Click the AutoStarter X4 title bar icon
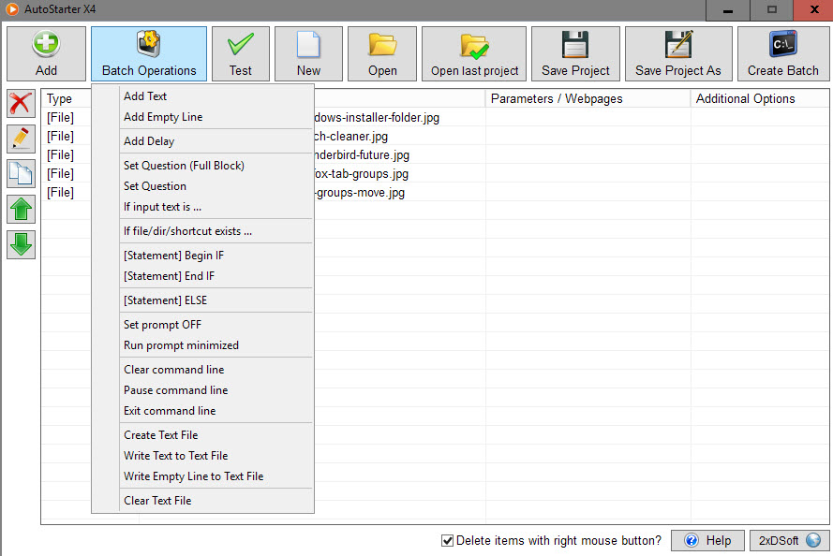833x556 pixels. coord(11,9)
